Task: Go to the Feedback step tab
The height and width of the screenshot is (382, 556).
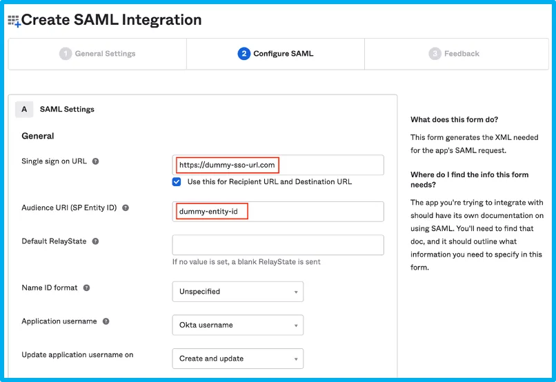Action: click(x=457, y=54)
